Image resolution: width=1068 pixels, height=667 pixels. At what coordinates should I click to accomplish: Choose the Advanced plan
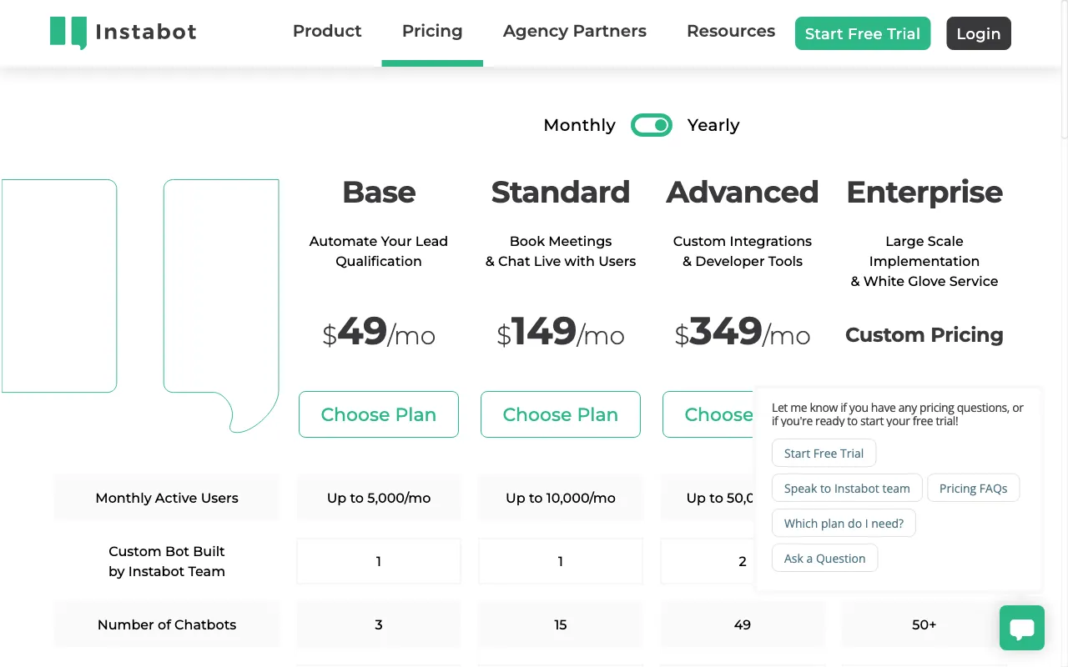[709, 414]
